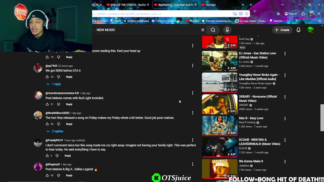Open options for DC2trill NEW ERA video
324x182 pixels.
click(285, 140)
